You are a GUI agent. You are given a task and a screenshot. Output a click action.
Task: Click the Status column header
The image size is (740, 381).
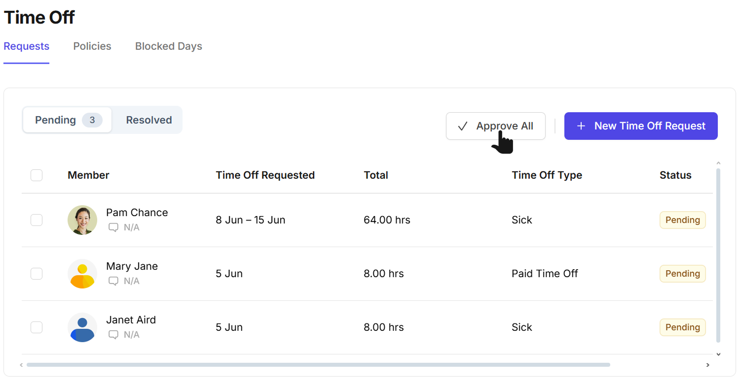coord(675,175)
